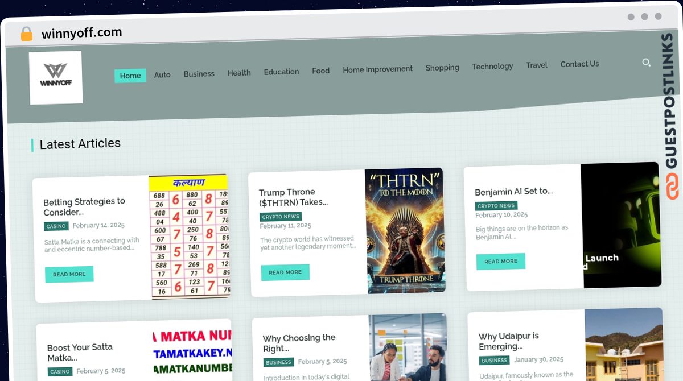Go to the Shopping section
This screenshot has height=381, width=683.
tap(442, 68)
